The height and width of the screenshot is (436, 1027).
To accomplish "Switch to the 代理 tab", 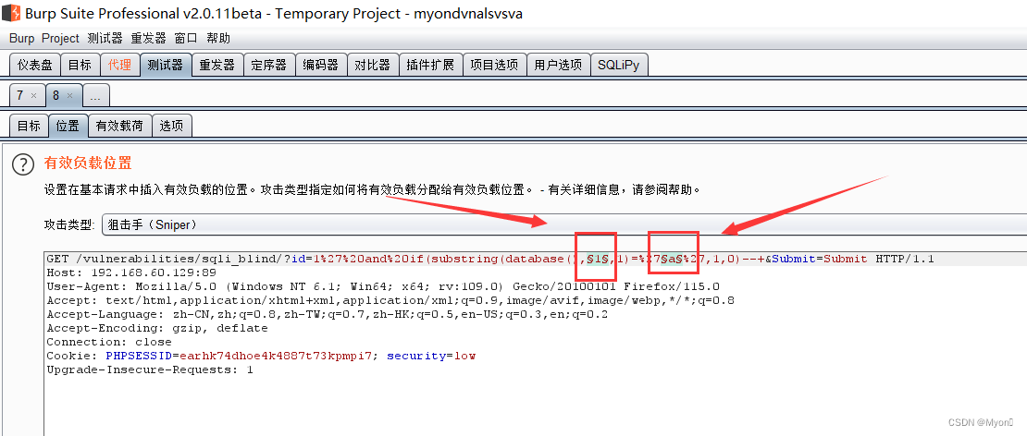I will pos(120,65).
